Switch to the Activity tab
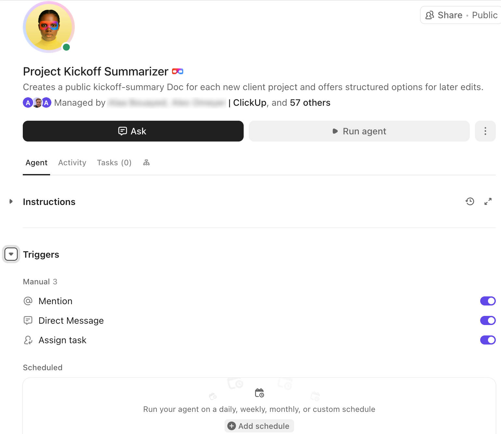This screenshot has width=501, height=434. tap(72, 162)
